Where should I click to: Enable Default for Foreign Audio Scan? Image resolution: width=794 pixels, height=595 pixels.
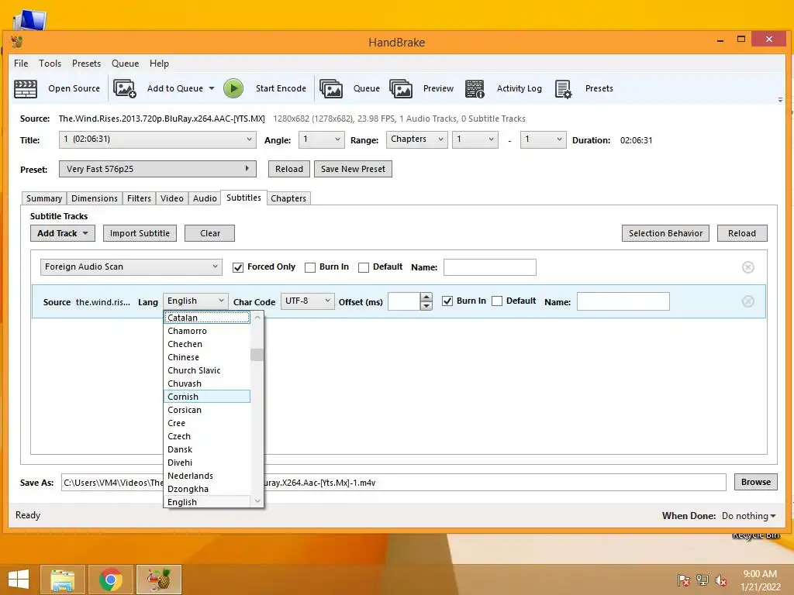coord(364,267)
